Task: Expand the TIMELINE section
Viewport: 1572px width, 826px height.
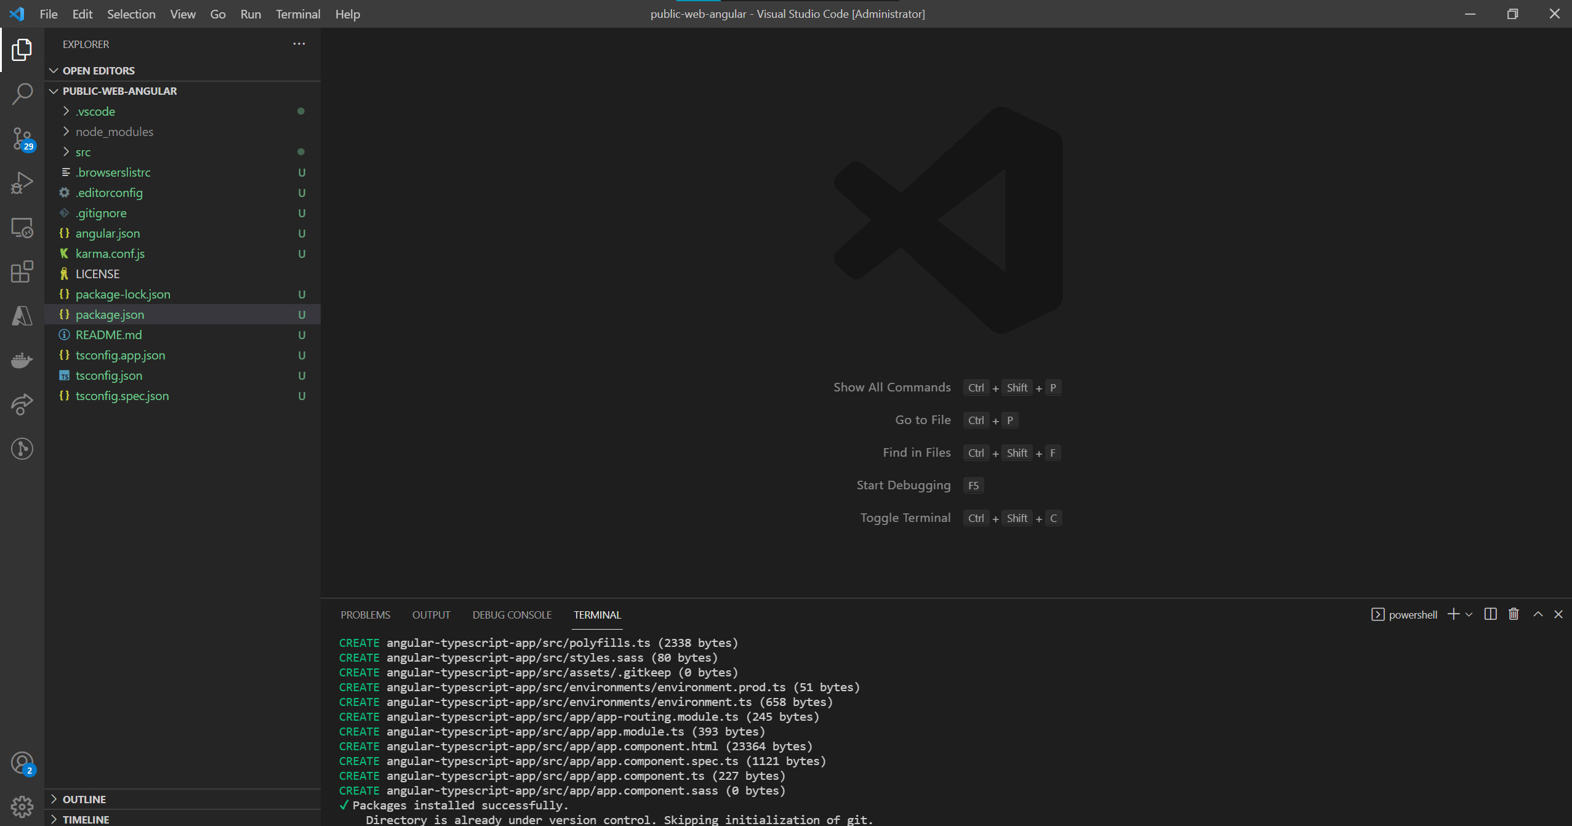Action: coord(183,819)
